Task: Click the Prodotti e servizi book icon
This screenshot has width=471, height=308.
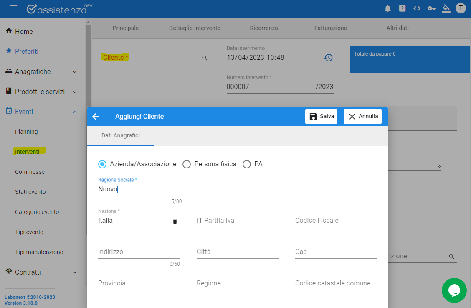Action: coord(9,91)
